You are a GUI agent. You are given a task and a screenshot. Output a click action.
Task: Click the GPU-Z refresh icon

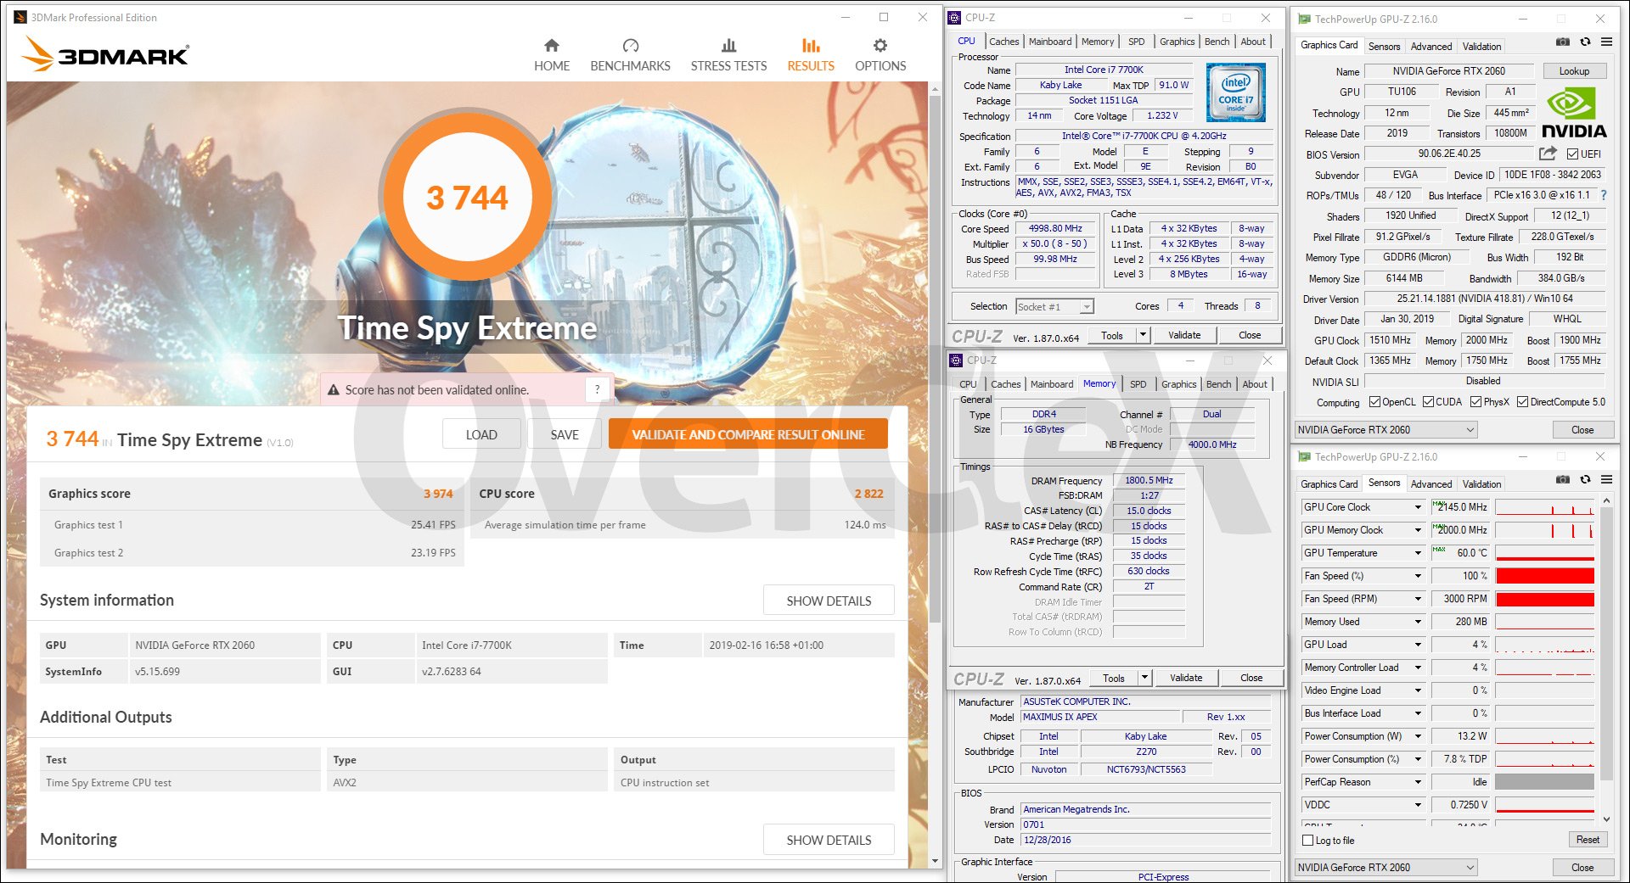(x=1585, y=42)
